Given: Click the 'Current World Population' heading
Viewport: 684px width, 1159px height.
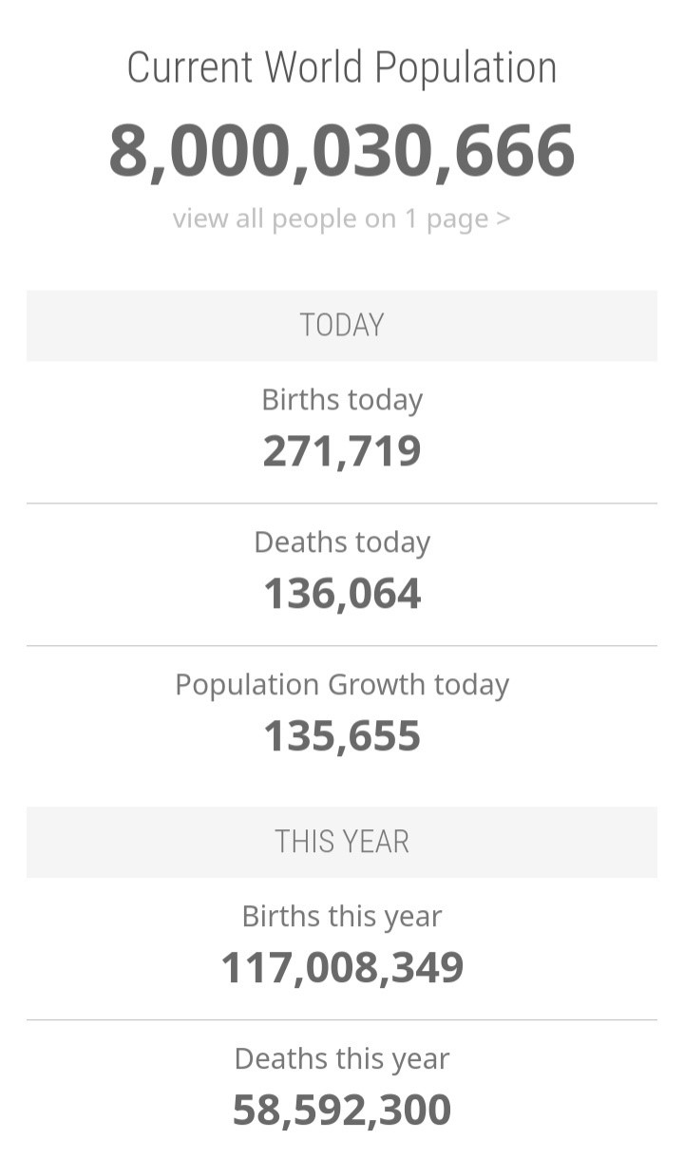Looking at the screenshot, I should click(x=342, y=68).
